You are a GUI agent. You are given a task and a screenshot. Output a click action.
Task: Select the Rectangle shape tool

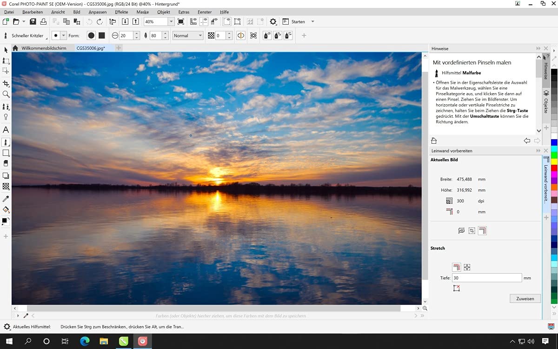tap(6, 153)
